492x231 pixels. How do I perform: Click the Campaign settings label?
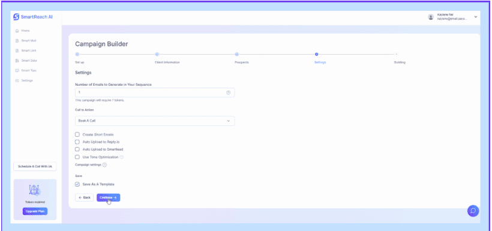[x=88, y=165]
